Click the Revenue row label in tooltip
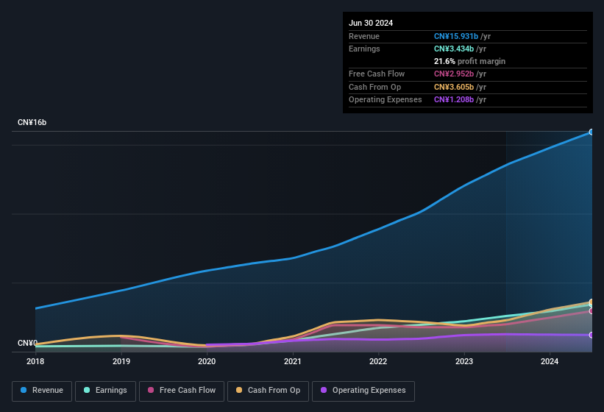The height and width of the screenshot is (412, 604). [x=364, y=36]
